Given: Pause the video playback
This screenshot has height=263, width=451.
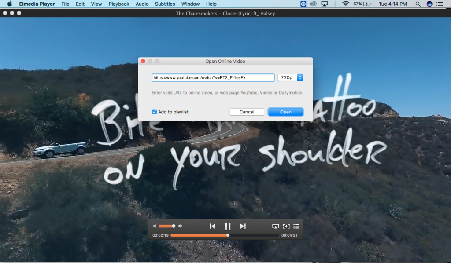Looking at the screenshot, I should tap(228, 226).
